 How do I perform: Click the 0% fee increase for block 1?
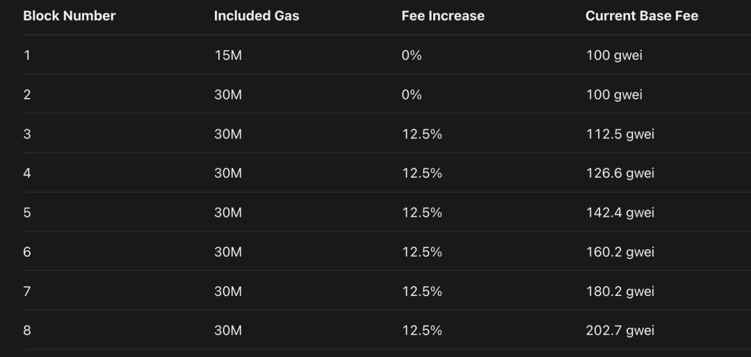point(412,56)
